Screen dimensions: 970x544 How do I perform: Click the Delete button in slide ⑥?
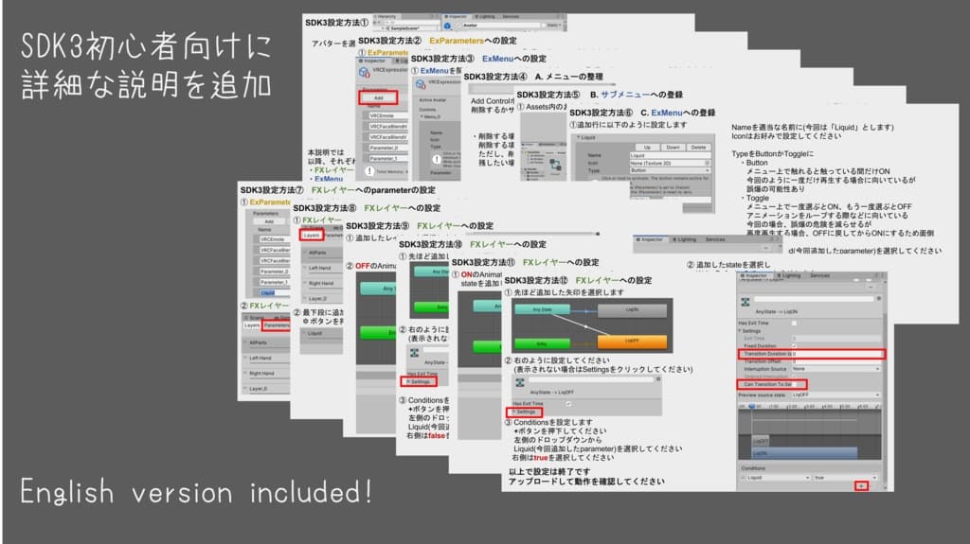pyautogui.click(x=698, y=148)
